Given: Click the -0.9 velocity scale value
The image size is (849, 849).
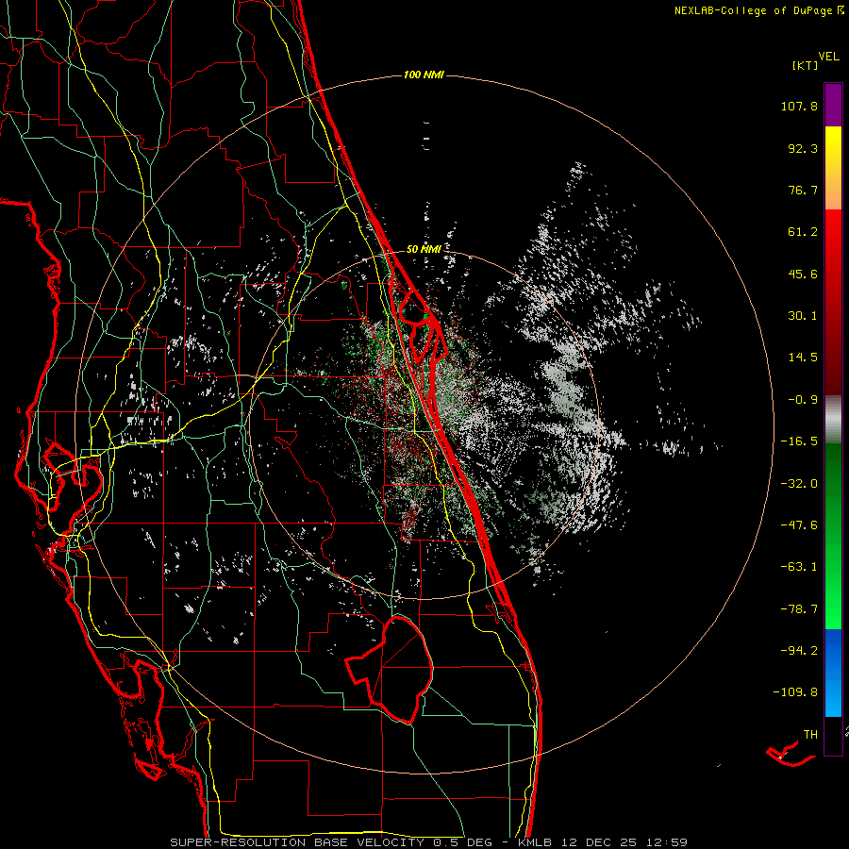Looking at the screenshot, I should 803,400.
